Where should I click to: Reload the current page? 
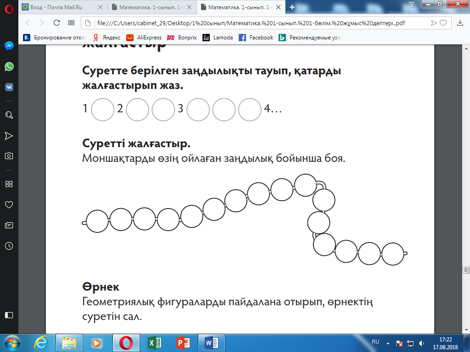(56, 23)
